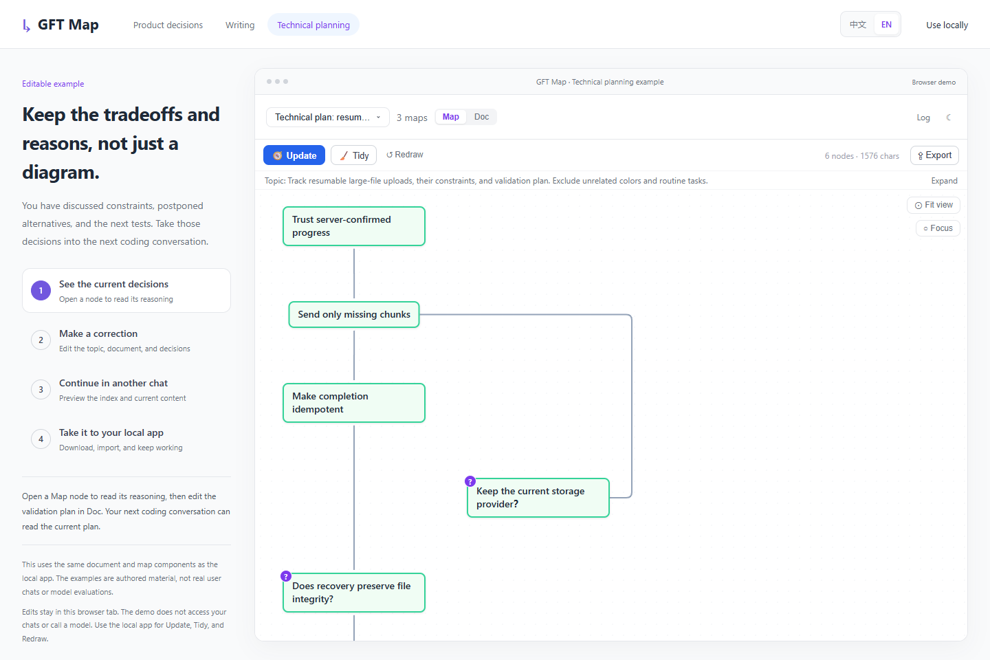This screenshot has height=660, width=990.
Task: Select step 3 Continue in another chat
Action: click(126, 390)
